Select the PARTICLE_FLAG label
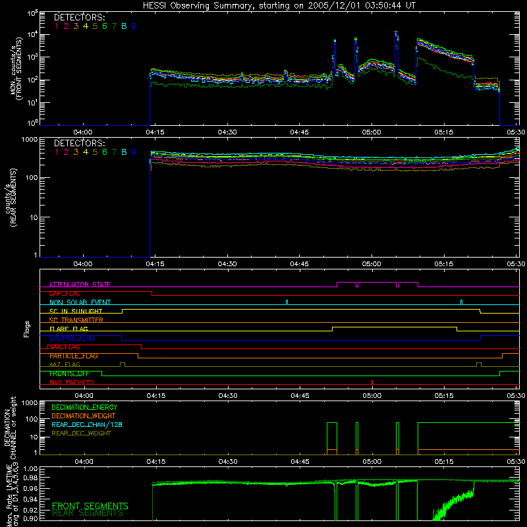527x527 pixels. [74, 356]
